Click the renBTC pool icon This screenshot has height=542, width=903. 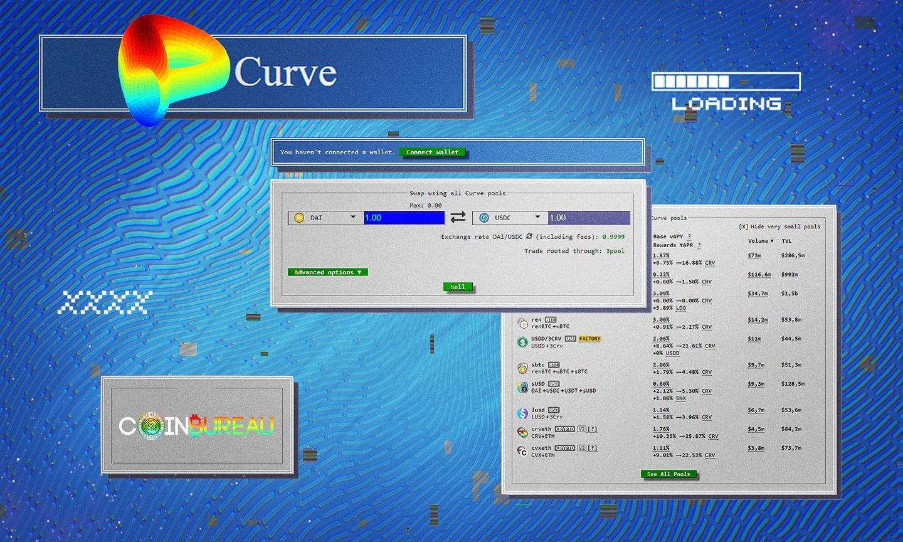click(x=522, y=322)
